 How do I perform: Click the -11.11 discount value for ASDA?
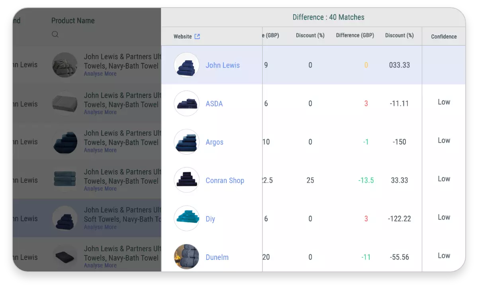coord(399,104)
